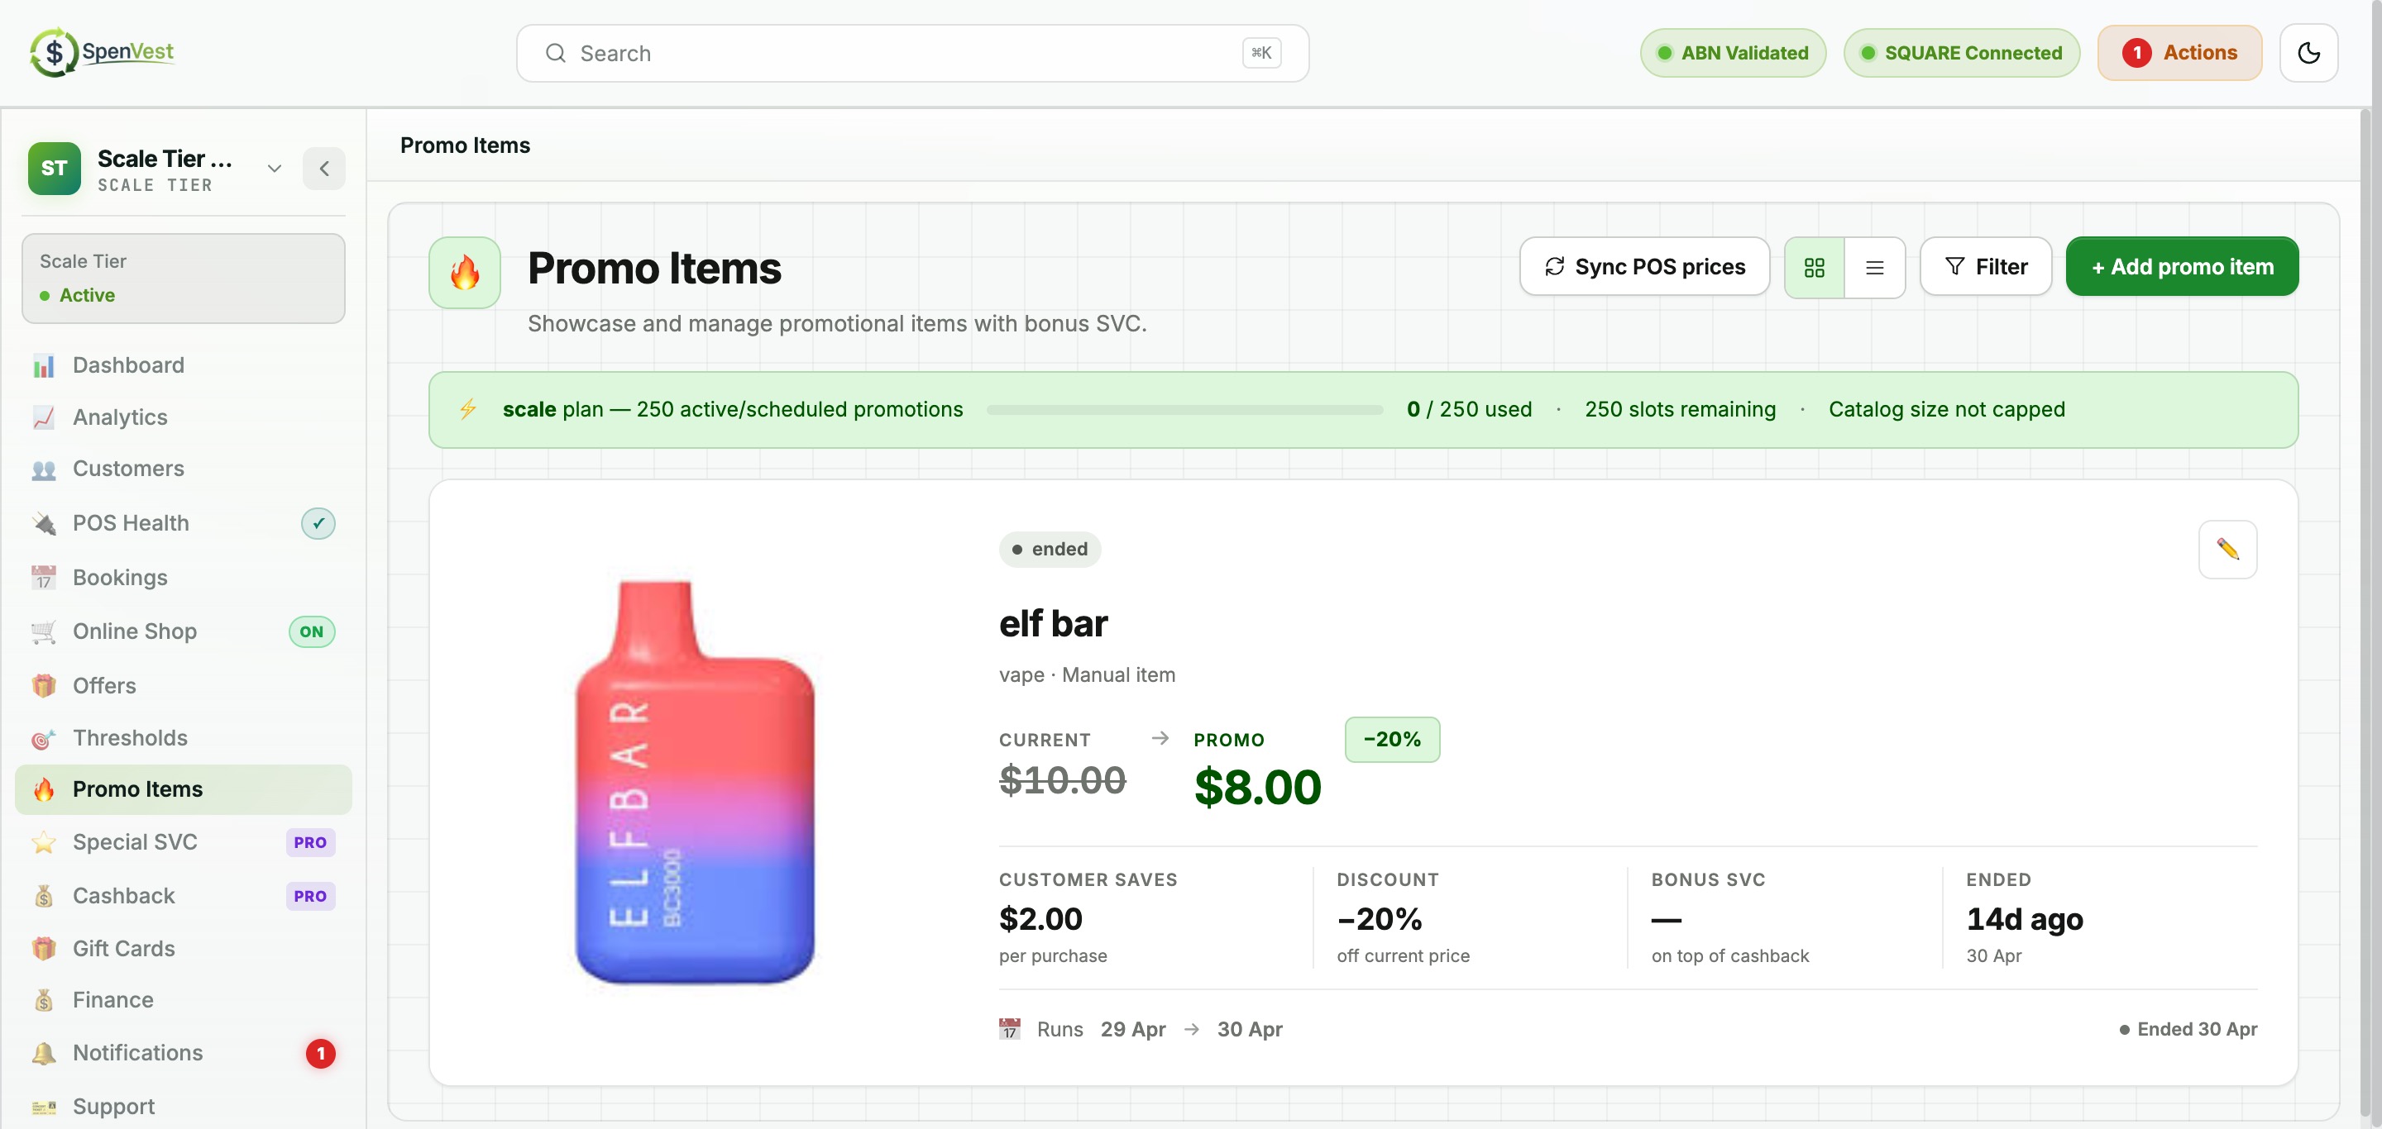Image resolution: width=2382 pixels, height=1129 pixels.
Task: Go to Gift Cards in sidebar
Action: coord(183,948)
